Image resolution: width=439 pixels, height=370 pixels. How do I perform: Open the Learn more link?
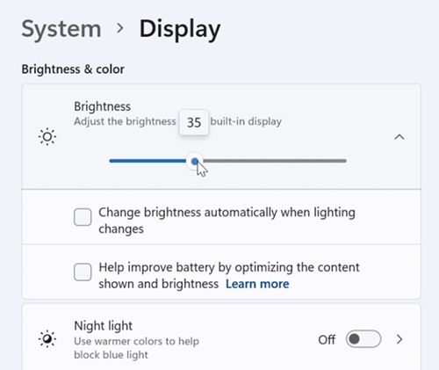257,284
